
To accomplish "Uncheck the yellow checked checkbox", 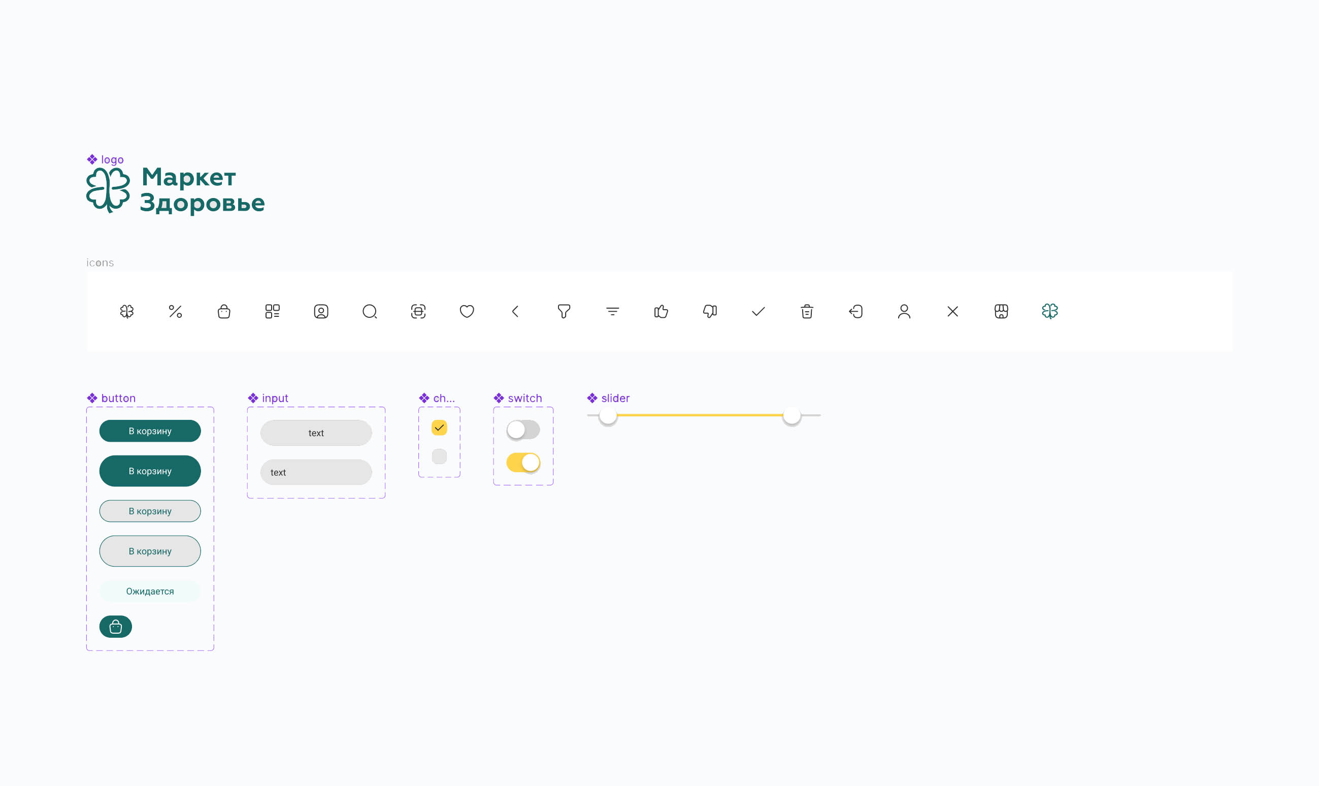I will [439, 428].
